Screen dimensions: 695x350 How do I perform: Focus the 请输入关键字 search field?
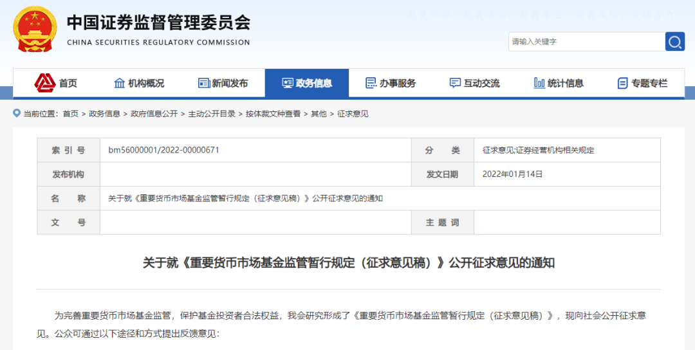coord(586,42)
